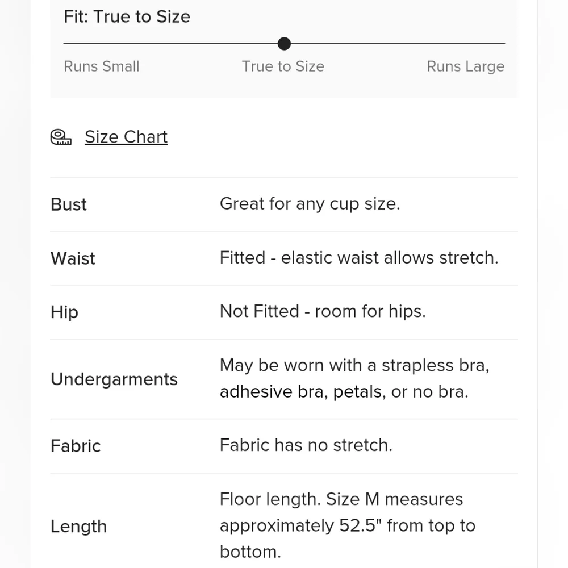568x568 pixels.
Task: Select the Waist row label
Action: coord(73,258)
